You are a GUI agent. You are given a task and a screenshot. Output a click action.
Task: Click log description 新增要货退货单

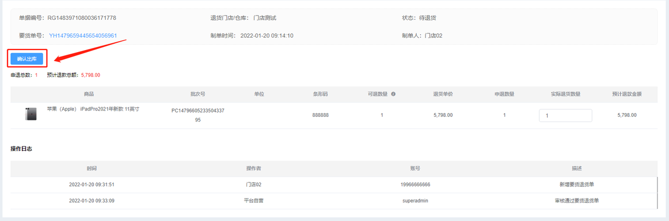pyautogui.click(x=576, y=185)
